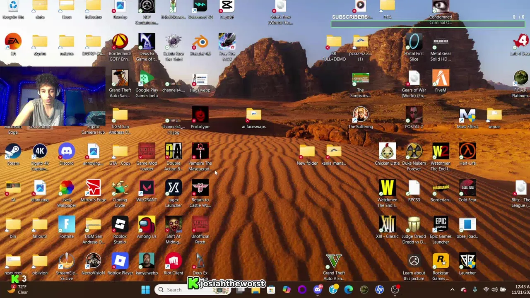Open Duke Nukem Forever shortcut
The width and height of the screenshot is (530, 298).
point(414,157)
